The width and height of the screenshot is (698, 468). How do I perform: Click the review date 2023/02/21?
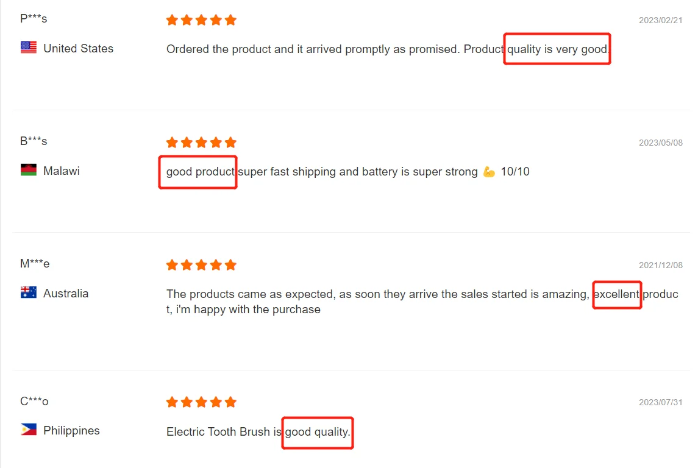pos(660,20)
